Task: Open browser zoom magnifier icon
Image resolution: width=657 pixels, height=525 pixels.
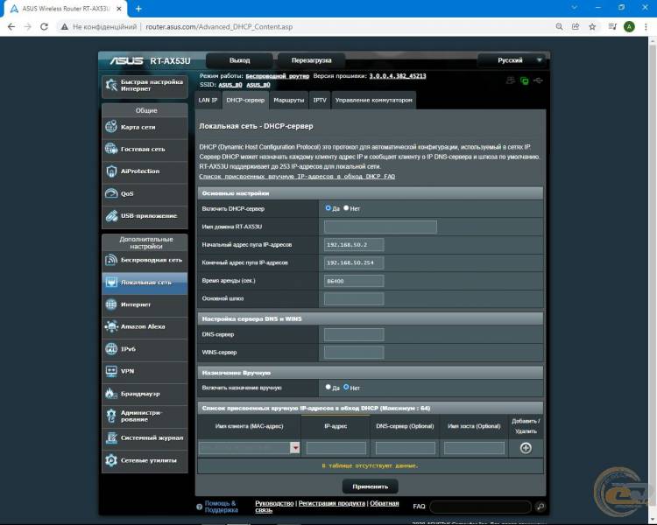Action: 560,27
